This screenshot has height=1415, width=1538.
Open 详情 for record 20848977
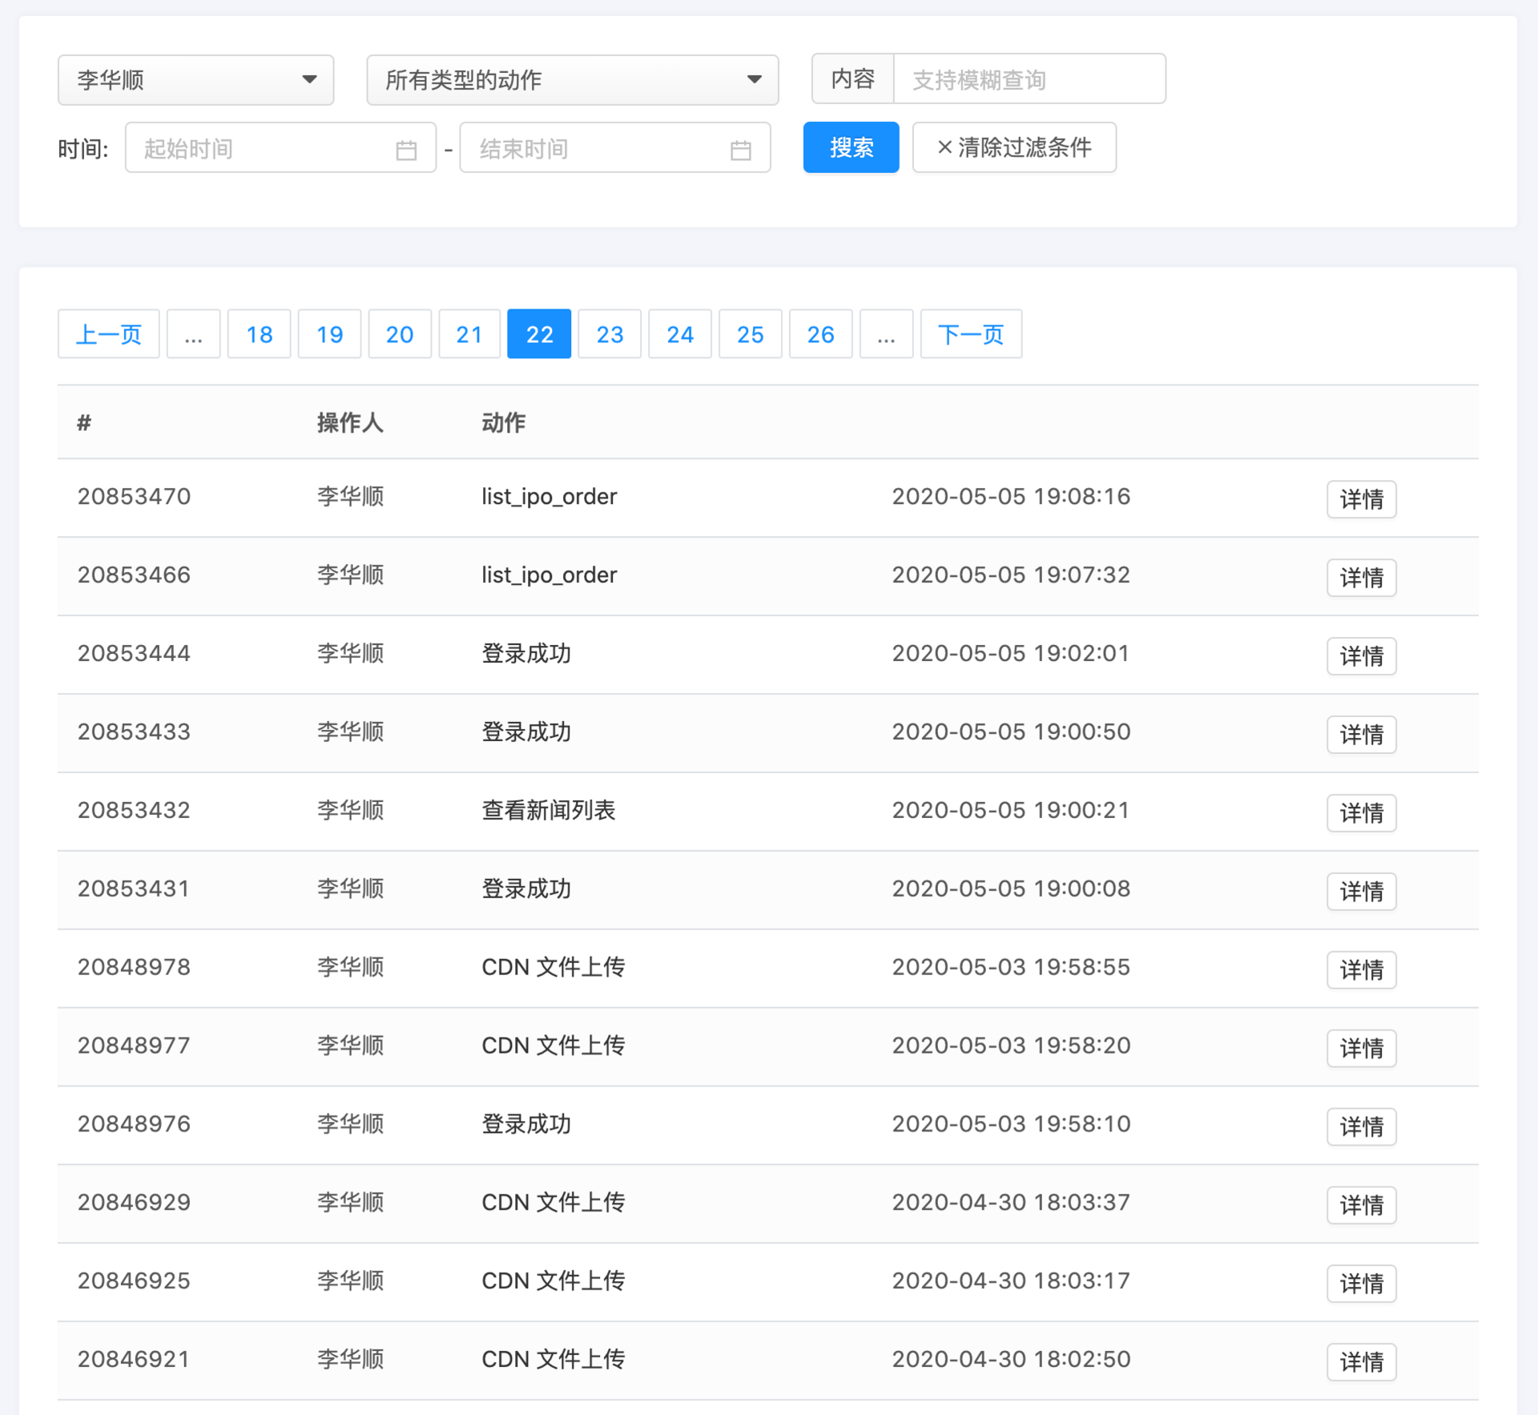1361,1048
